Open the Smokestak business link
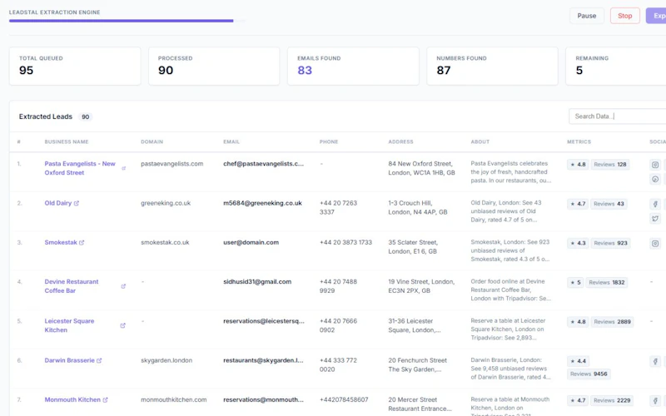The width and height of the screenshot is (666, 416). tap(61, 242)
